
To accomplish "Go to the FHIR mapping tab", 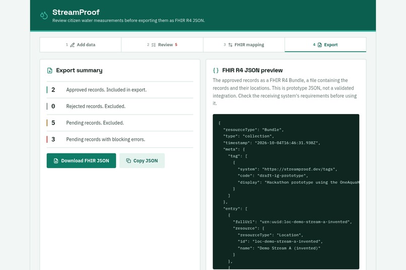I will (244, 45).
